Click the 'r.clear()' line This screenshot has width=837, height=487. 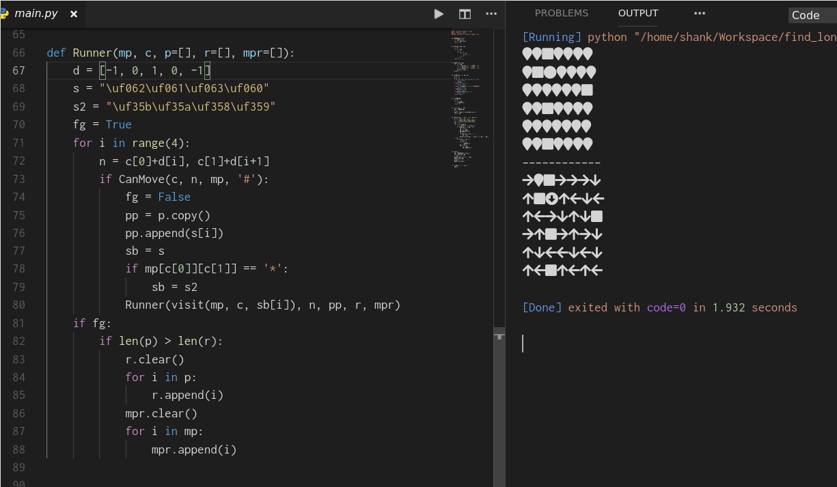click(155, 359)
